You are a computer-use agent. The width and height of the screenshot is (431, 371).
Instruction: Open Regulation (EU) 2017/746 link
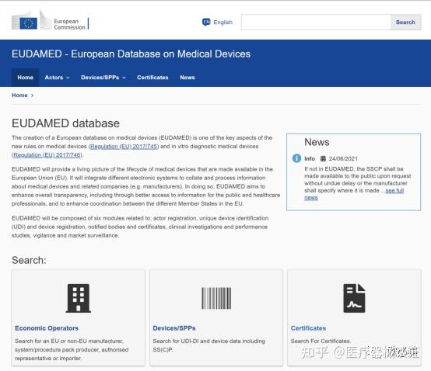pyautogui.click(x=47, y=155)
